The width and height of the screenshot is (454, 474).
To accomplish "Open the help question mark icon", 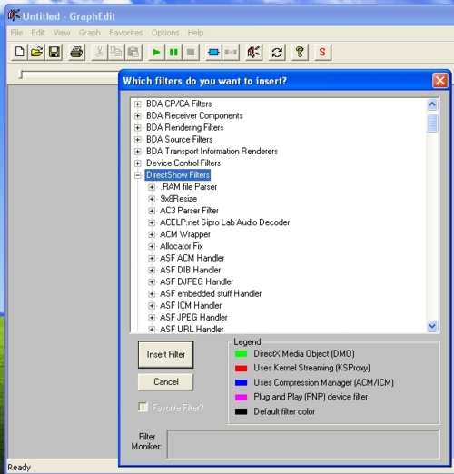I will [x=300, y=53].
